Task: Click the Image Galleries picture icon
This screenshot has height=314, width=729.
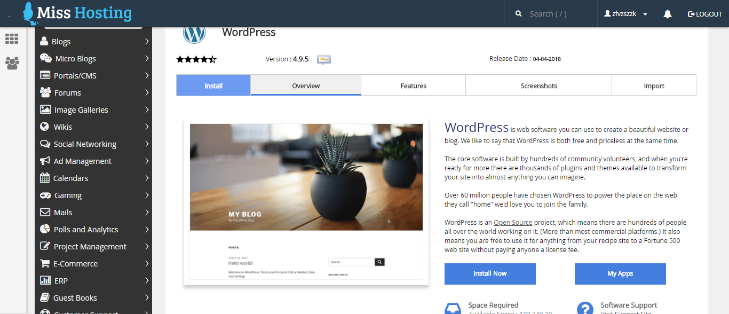Action: tap(45, 109)
